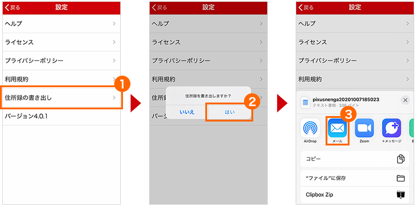This screenshot has width=416, height=206.
Task: Open 住所録の書き出し in first settings screen
Action: [61, 98]
